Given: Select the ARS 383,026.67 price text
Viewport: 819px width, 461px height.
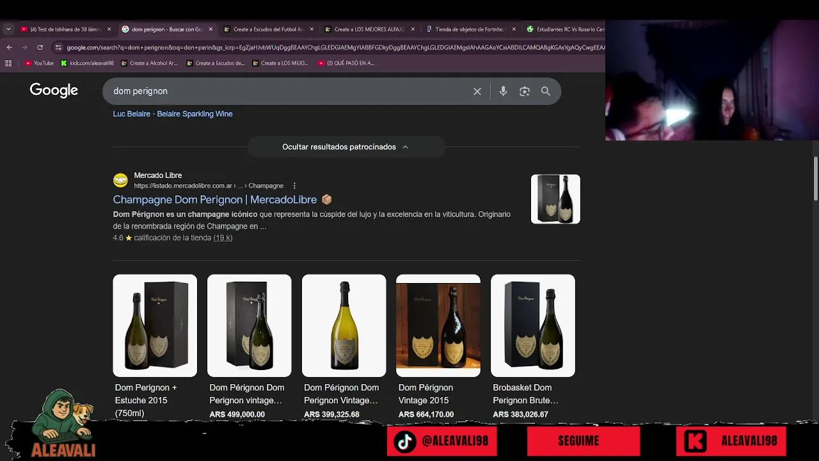Looking at the screenshot, I should [x=520, y=414].
